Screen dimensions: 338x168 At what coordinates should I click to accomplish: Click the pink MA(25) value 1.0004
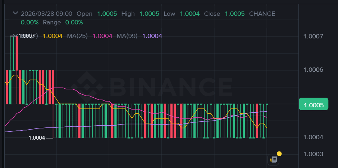point(102,36)
